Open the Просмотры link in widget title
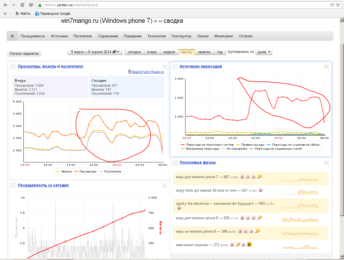The height and width of the screenshot is (260, 344). click(x=29, y=67)
